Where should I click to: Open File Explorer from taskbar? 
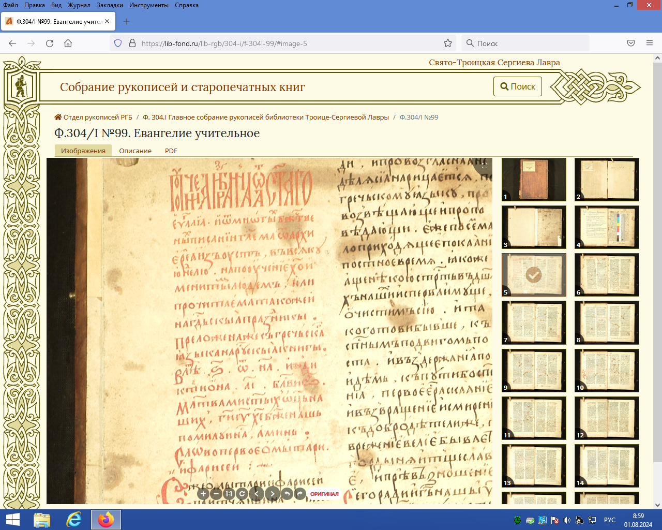(x=42, y=520)
